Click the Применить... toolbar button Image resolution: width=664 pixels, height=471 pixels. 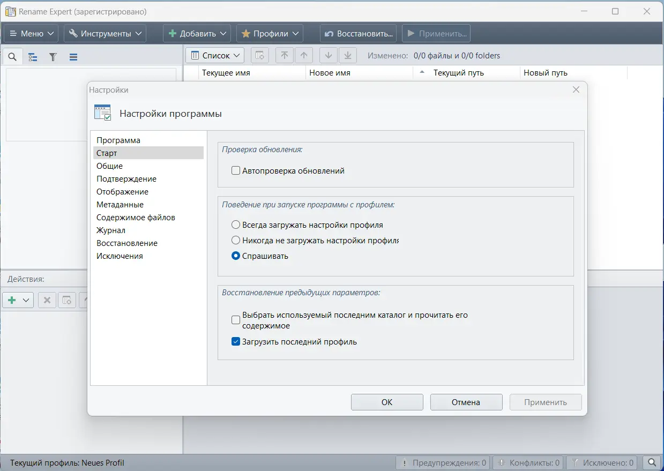436,33
